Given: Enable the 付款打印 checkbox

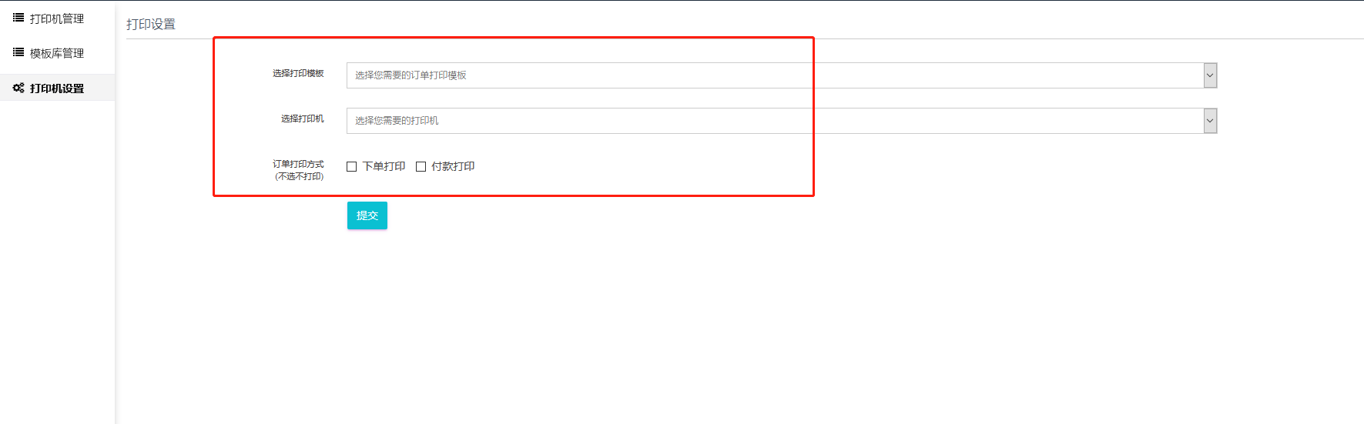Looking at the screenshot, I should coord(421,166).
